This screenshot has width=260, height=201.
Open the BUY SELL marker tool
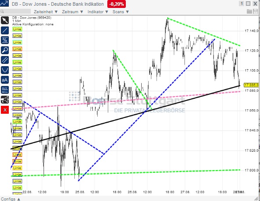coord(5,90)
